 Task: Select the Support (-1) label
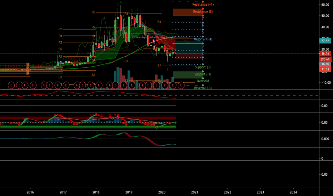[203, 74]
